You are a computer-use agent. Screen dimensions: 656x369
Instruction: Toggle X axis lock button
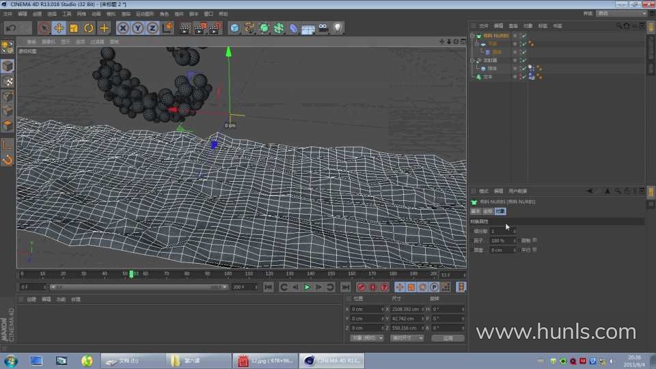tap(123, 28)
